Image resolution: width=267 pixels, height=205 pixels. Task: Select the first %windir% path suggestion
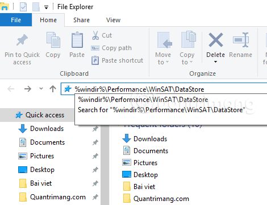pyautogui.click(x=143, y=100)
